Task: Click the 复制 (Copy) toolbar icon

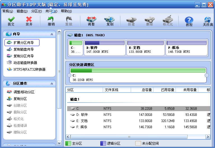Action: [110, 20]
